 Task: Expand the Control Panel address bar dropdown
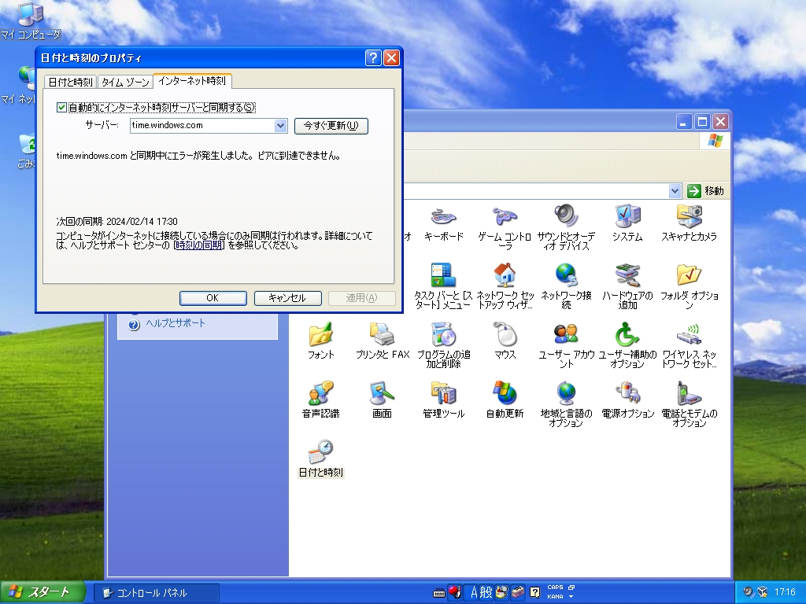tap(675, 191)
